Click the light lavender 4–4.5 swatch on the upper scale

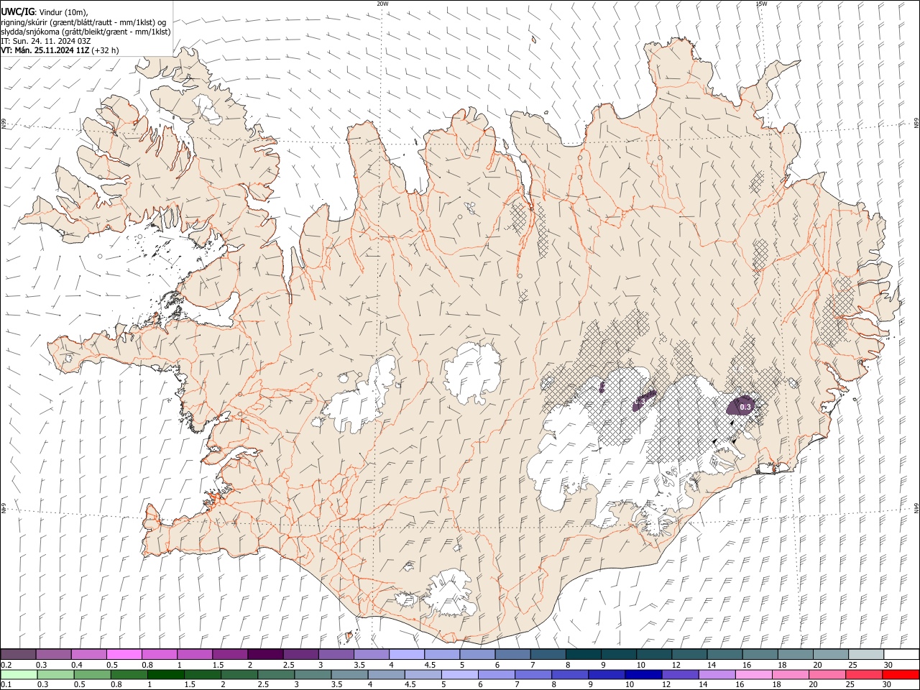tap(408, 654)
